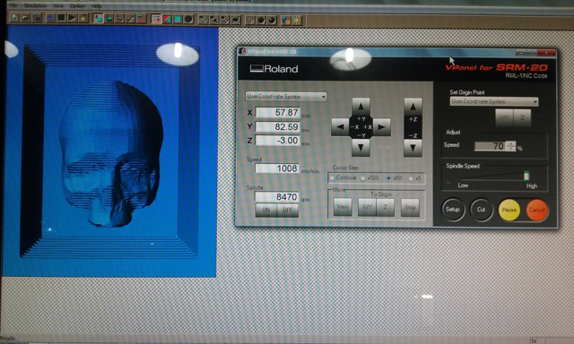Click the Ready status bar text

pos(8,338)
